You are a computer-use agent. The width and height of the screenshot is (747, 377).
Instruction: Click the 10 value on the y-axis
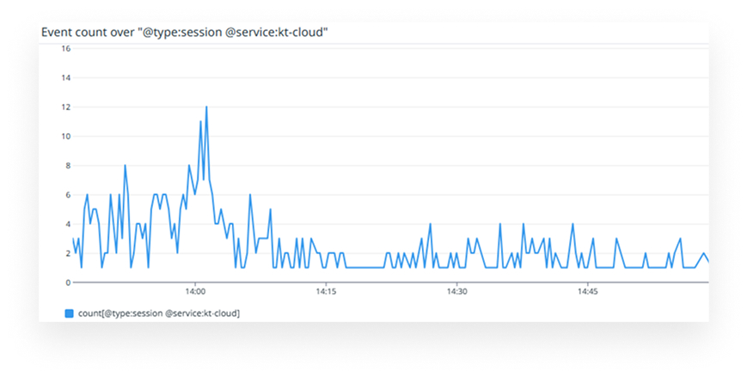tap(64, 137)
